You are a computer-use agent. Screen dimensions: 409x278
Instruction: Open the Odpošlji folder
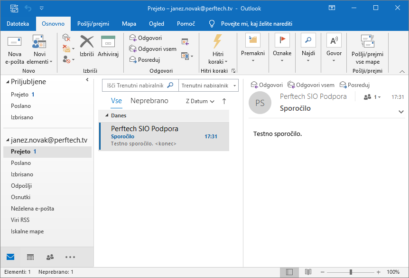21,186
